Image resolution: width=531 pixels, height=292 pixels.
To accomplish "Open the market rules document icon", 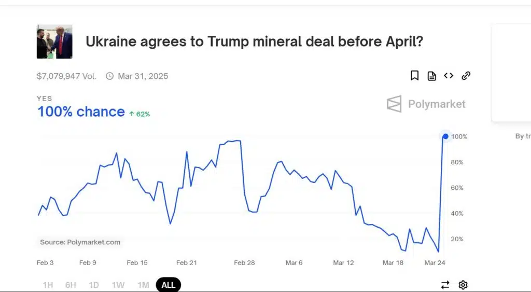I will pyautogui.click(x=431, y=76).
